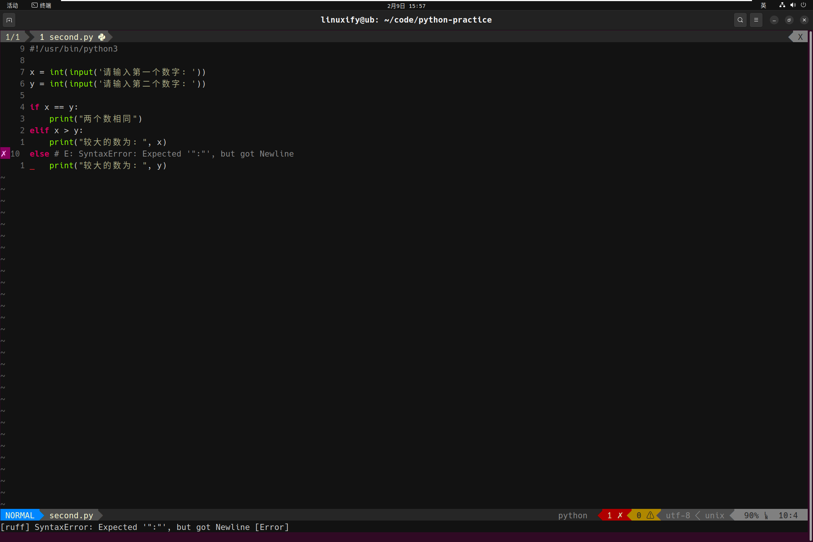Open the clock calendar dropdown
Image resolution: width=813 pixels, height=542 pixels.
click(x=406, y=6)
